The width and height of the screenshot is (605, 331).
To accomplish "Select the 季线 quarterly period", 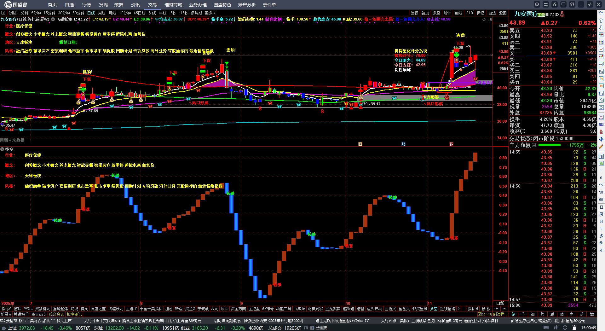I will pos(152,13).
